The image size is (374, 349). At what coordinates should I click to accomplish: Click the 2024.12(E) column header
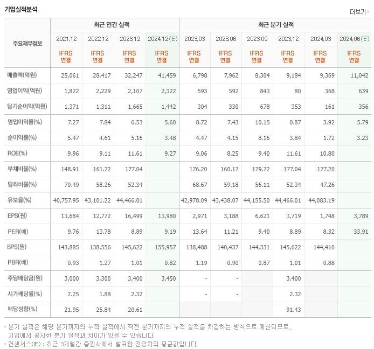pos(163,39)
